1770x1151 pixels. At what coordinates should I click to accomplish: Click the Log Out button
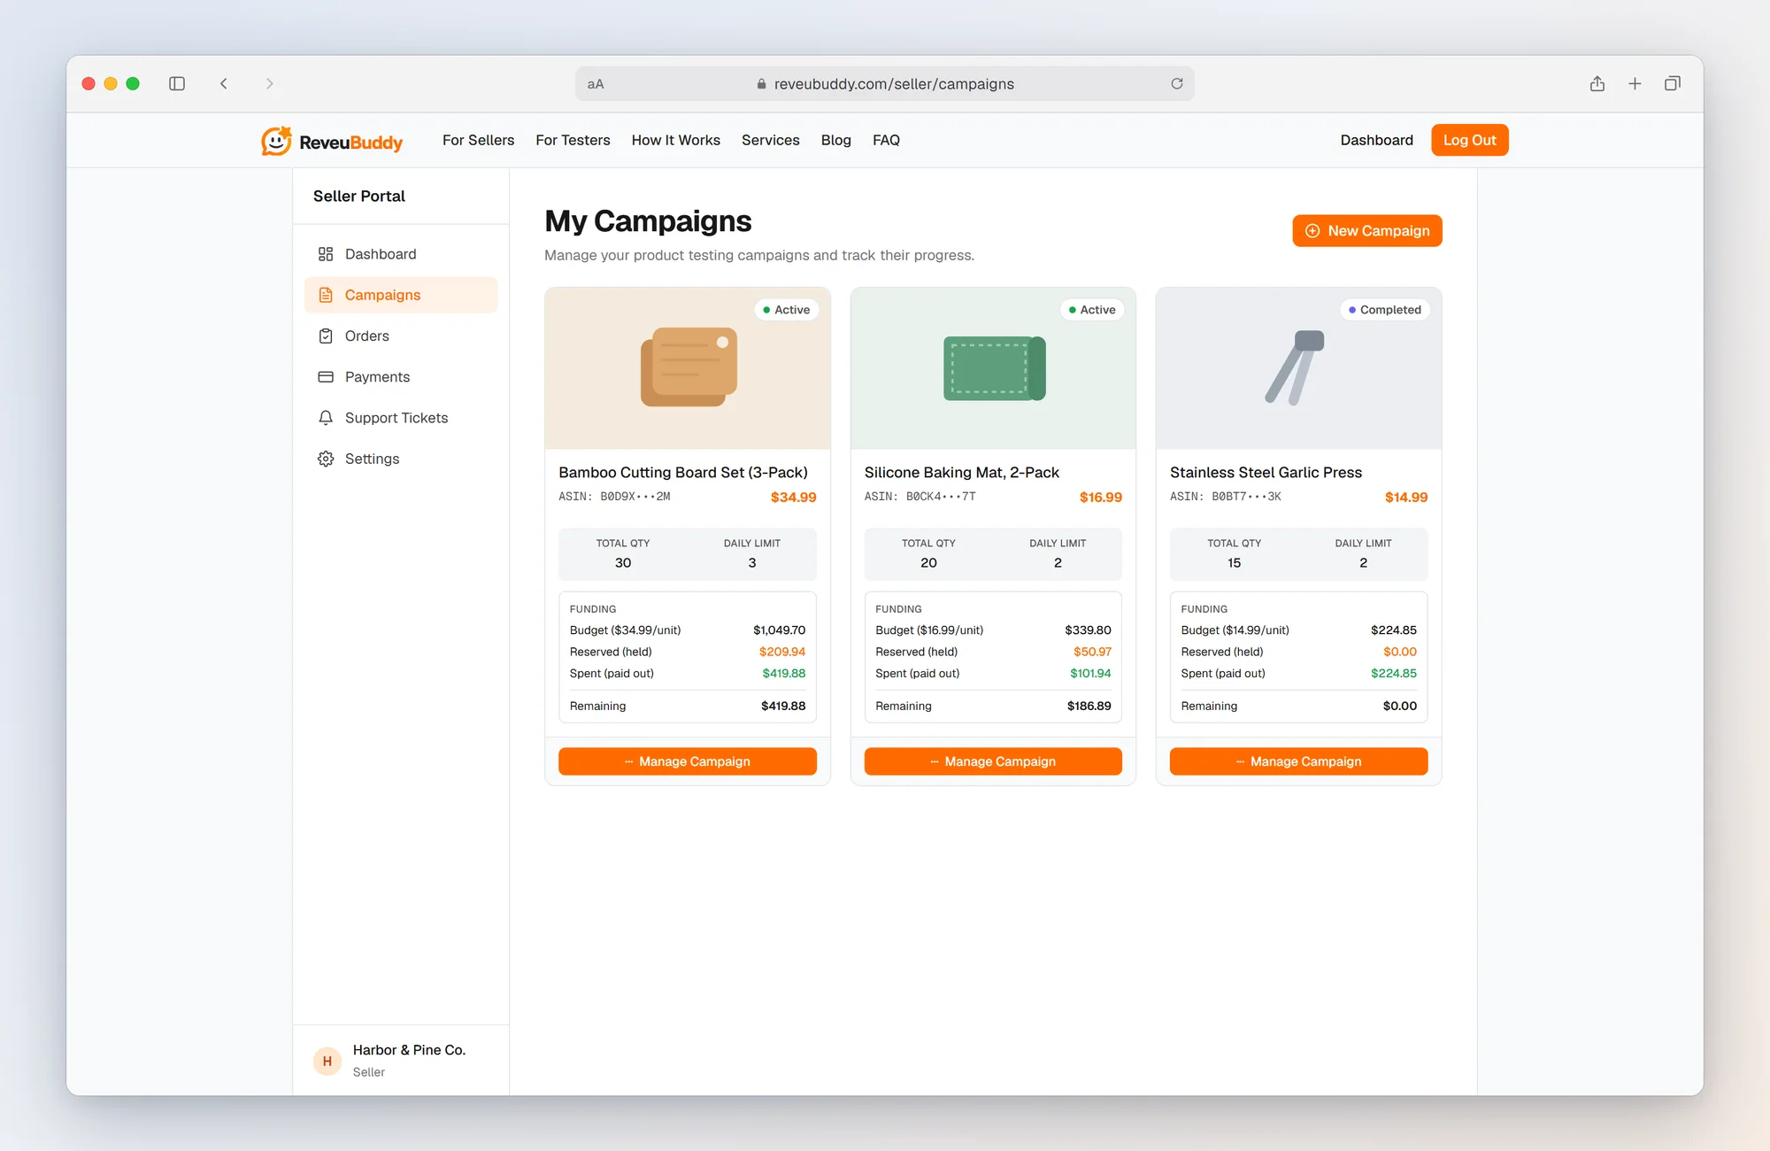click(x=1470, y=140)
